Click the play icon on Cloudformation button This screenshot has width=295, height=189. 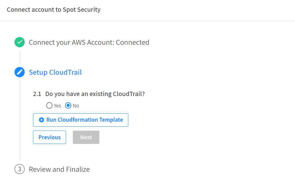(41, 120)
